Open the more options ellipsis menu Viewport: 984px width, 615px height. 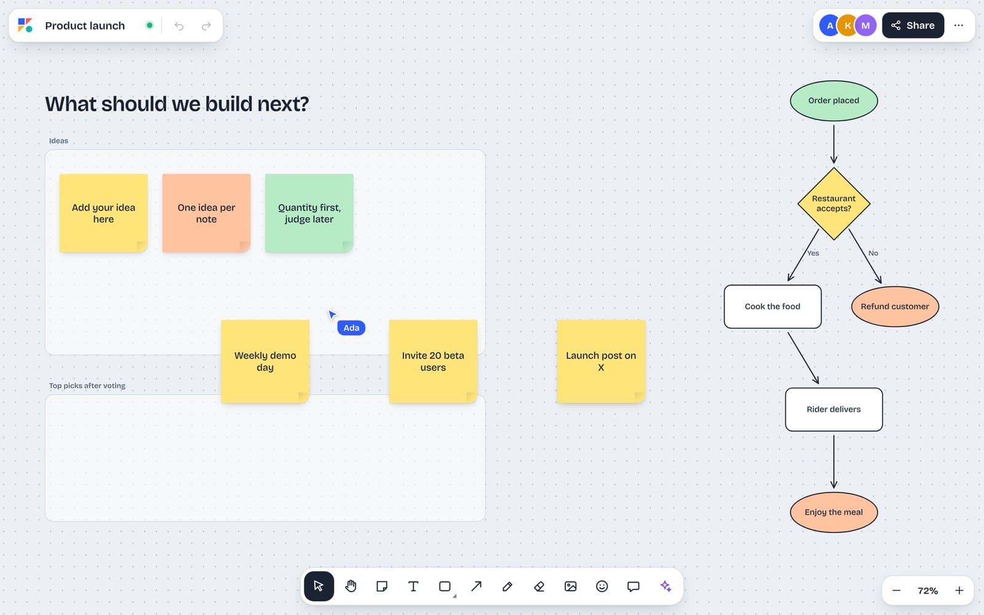958,25
